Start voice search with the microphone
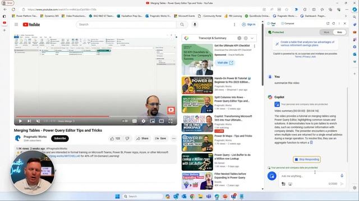 point(195,25)
